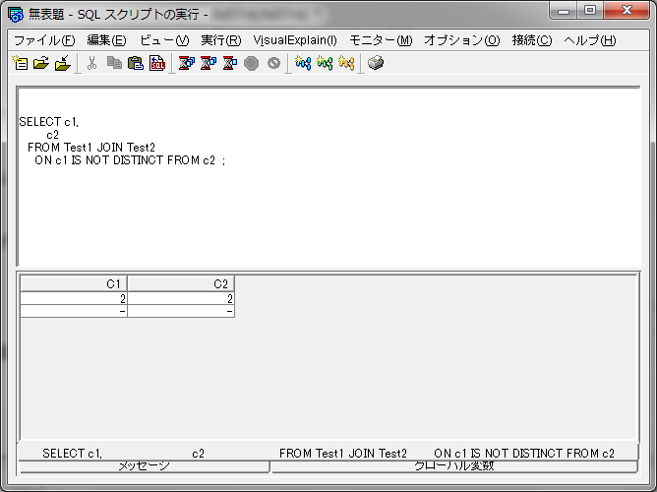This screenshot has height=492, width=657.
Task: Open a script file with the folder icon
Action: [x=41, y=63]
